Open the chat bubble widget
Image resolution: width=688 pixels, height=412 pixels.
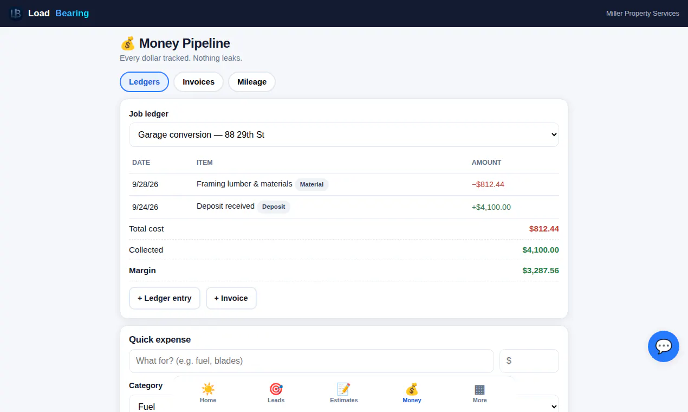(664, 346)
